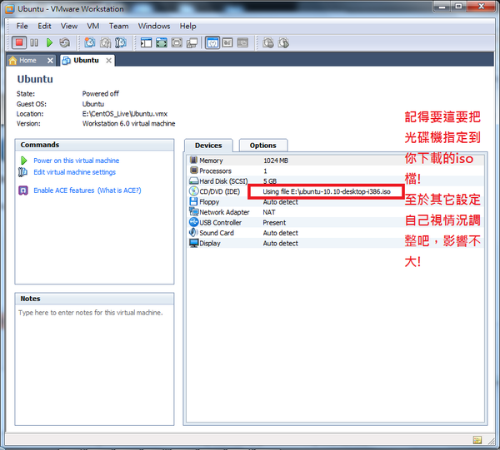Screen dimensions: 500x450
Task: Click the Processors device icon
Action: pyautogui.click(x=193, y=171)
